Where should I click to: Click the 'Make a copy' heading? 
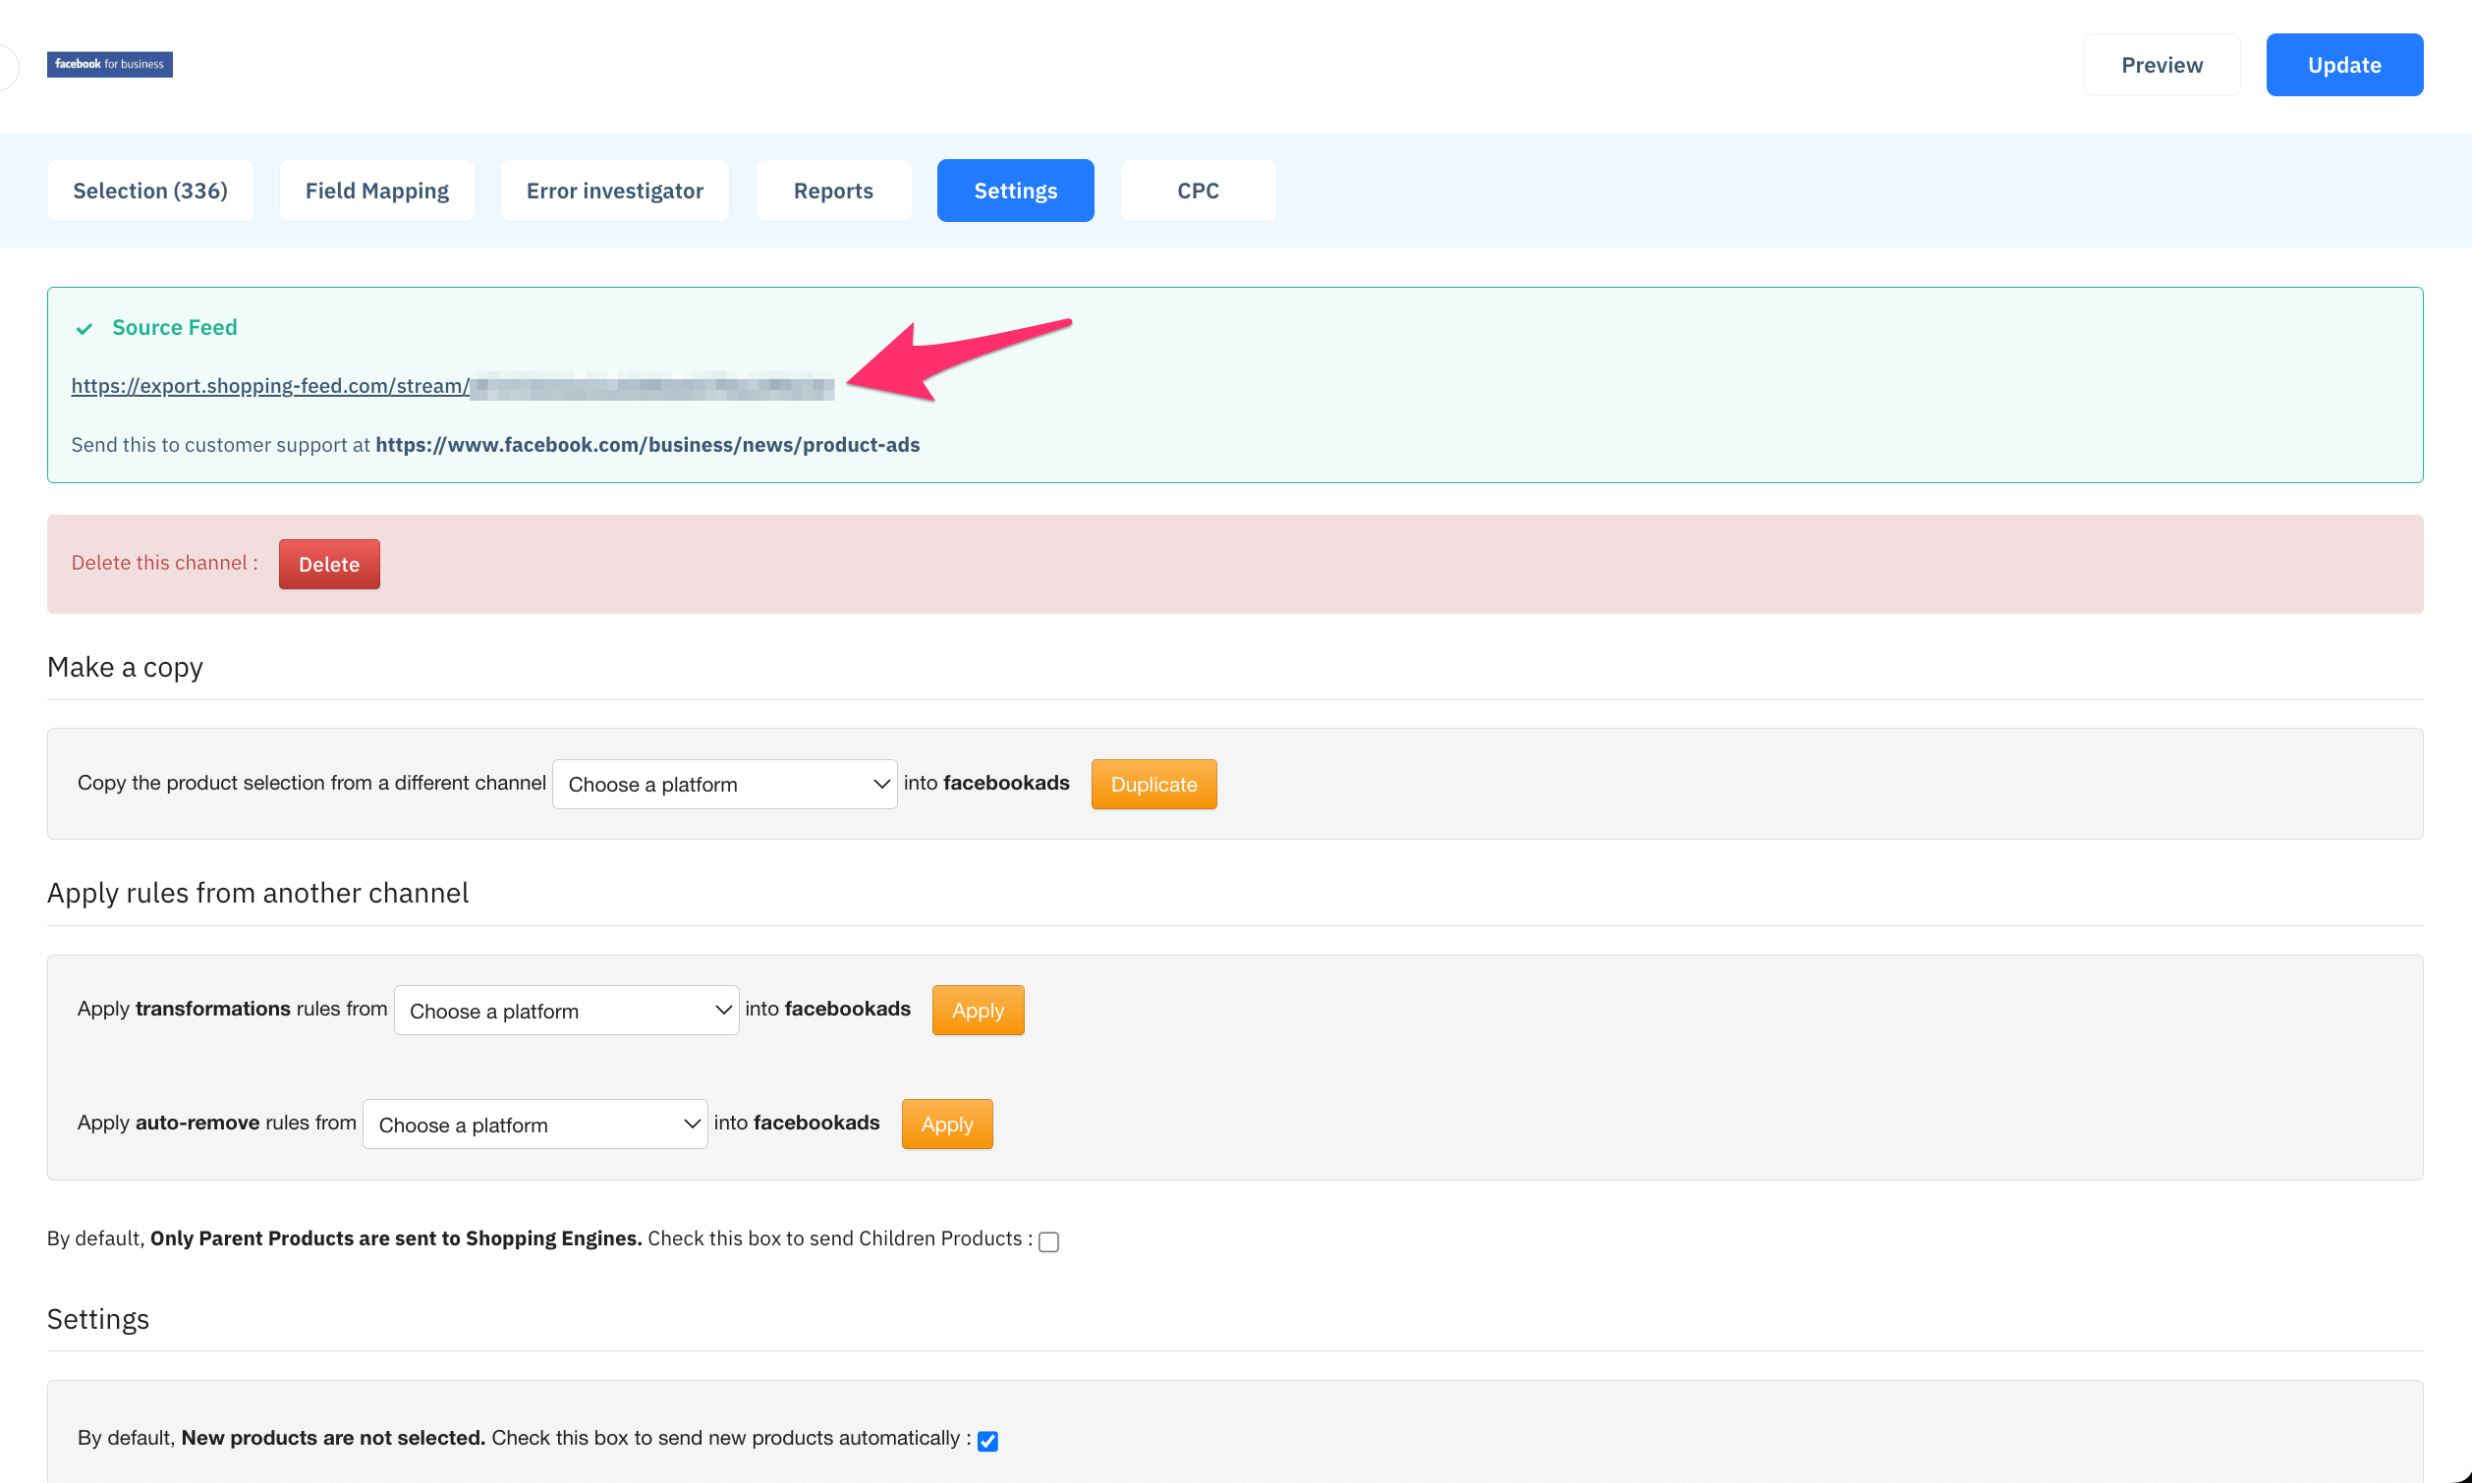[x=125, y=667]
